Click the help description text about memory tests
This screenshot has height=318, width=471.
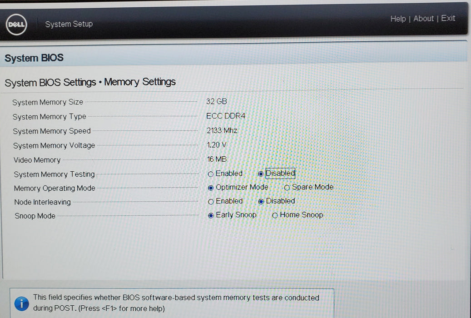tap(176, 303)
